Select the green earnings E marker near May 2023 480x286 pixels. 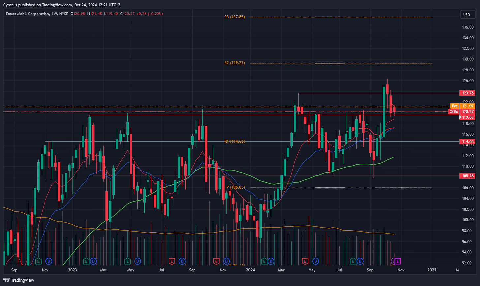[127, 261]
